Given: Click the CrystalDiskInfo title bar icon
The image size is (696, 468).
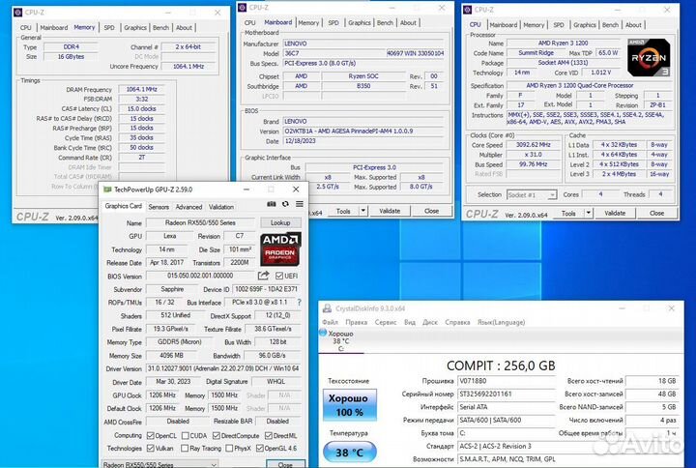Looking at the screenshot, I should [327, 308].
